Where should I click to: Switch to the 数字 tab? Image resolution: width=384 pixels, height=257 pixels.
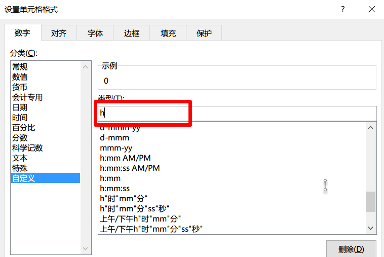[22, 32]
